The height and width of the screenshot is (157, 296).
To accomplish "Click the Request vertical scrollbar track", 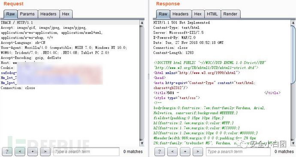I will click(142, 83).
